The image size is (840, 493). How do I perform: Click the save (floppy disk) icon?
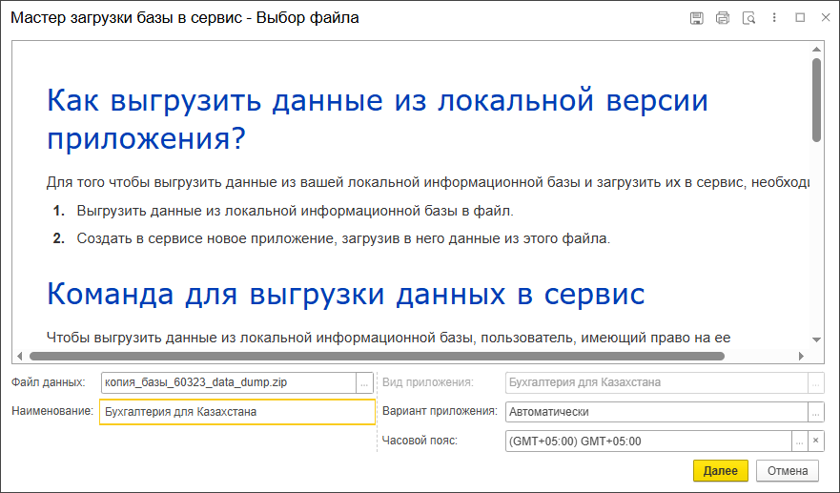coord(696,18)
